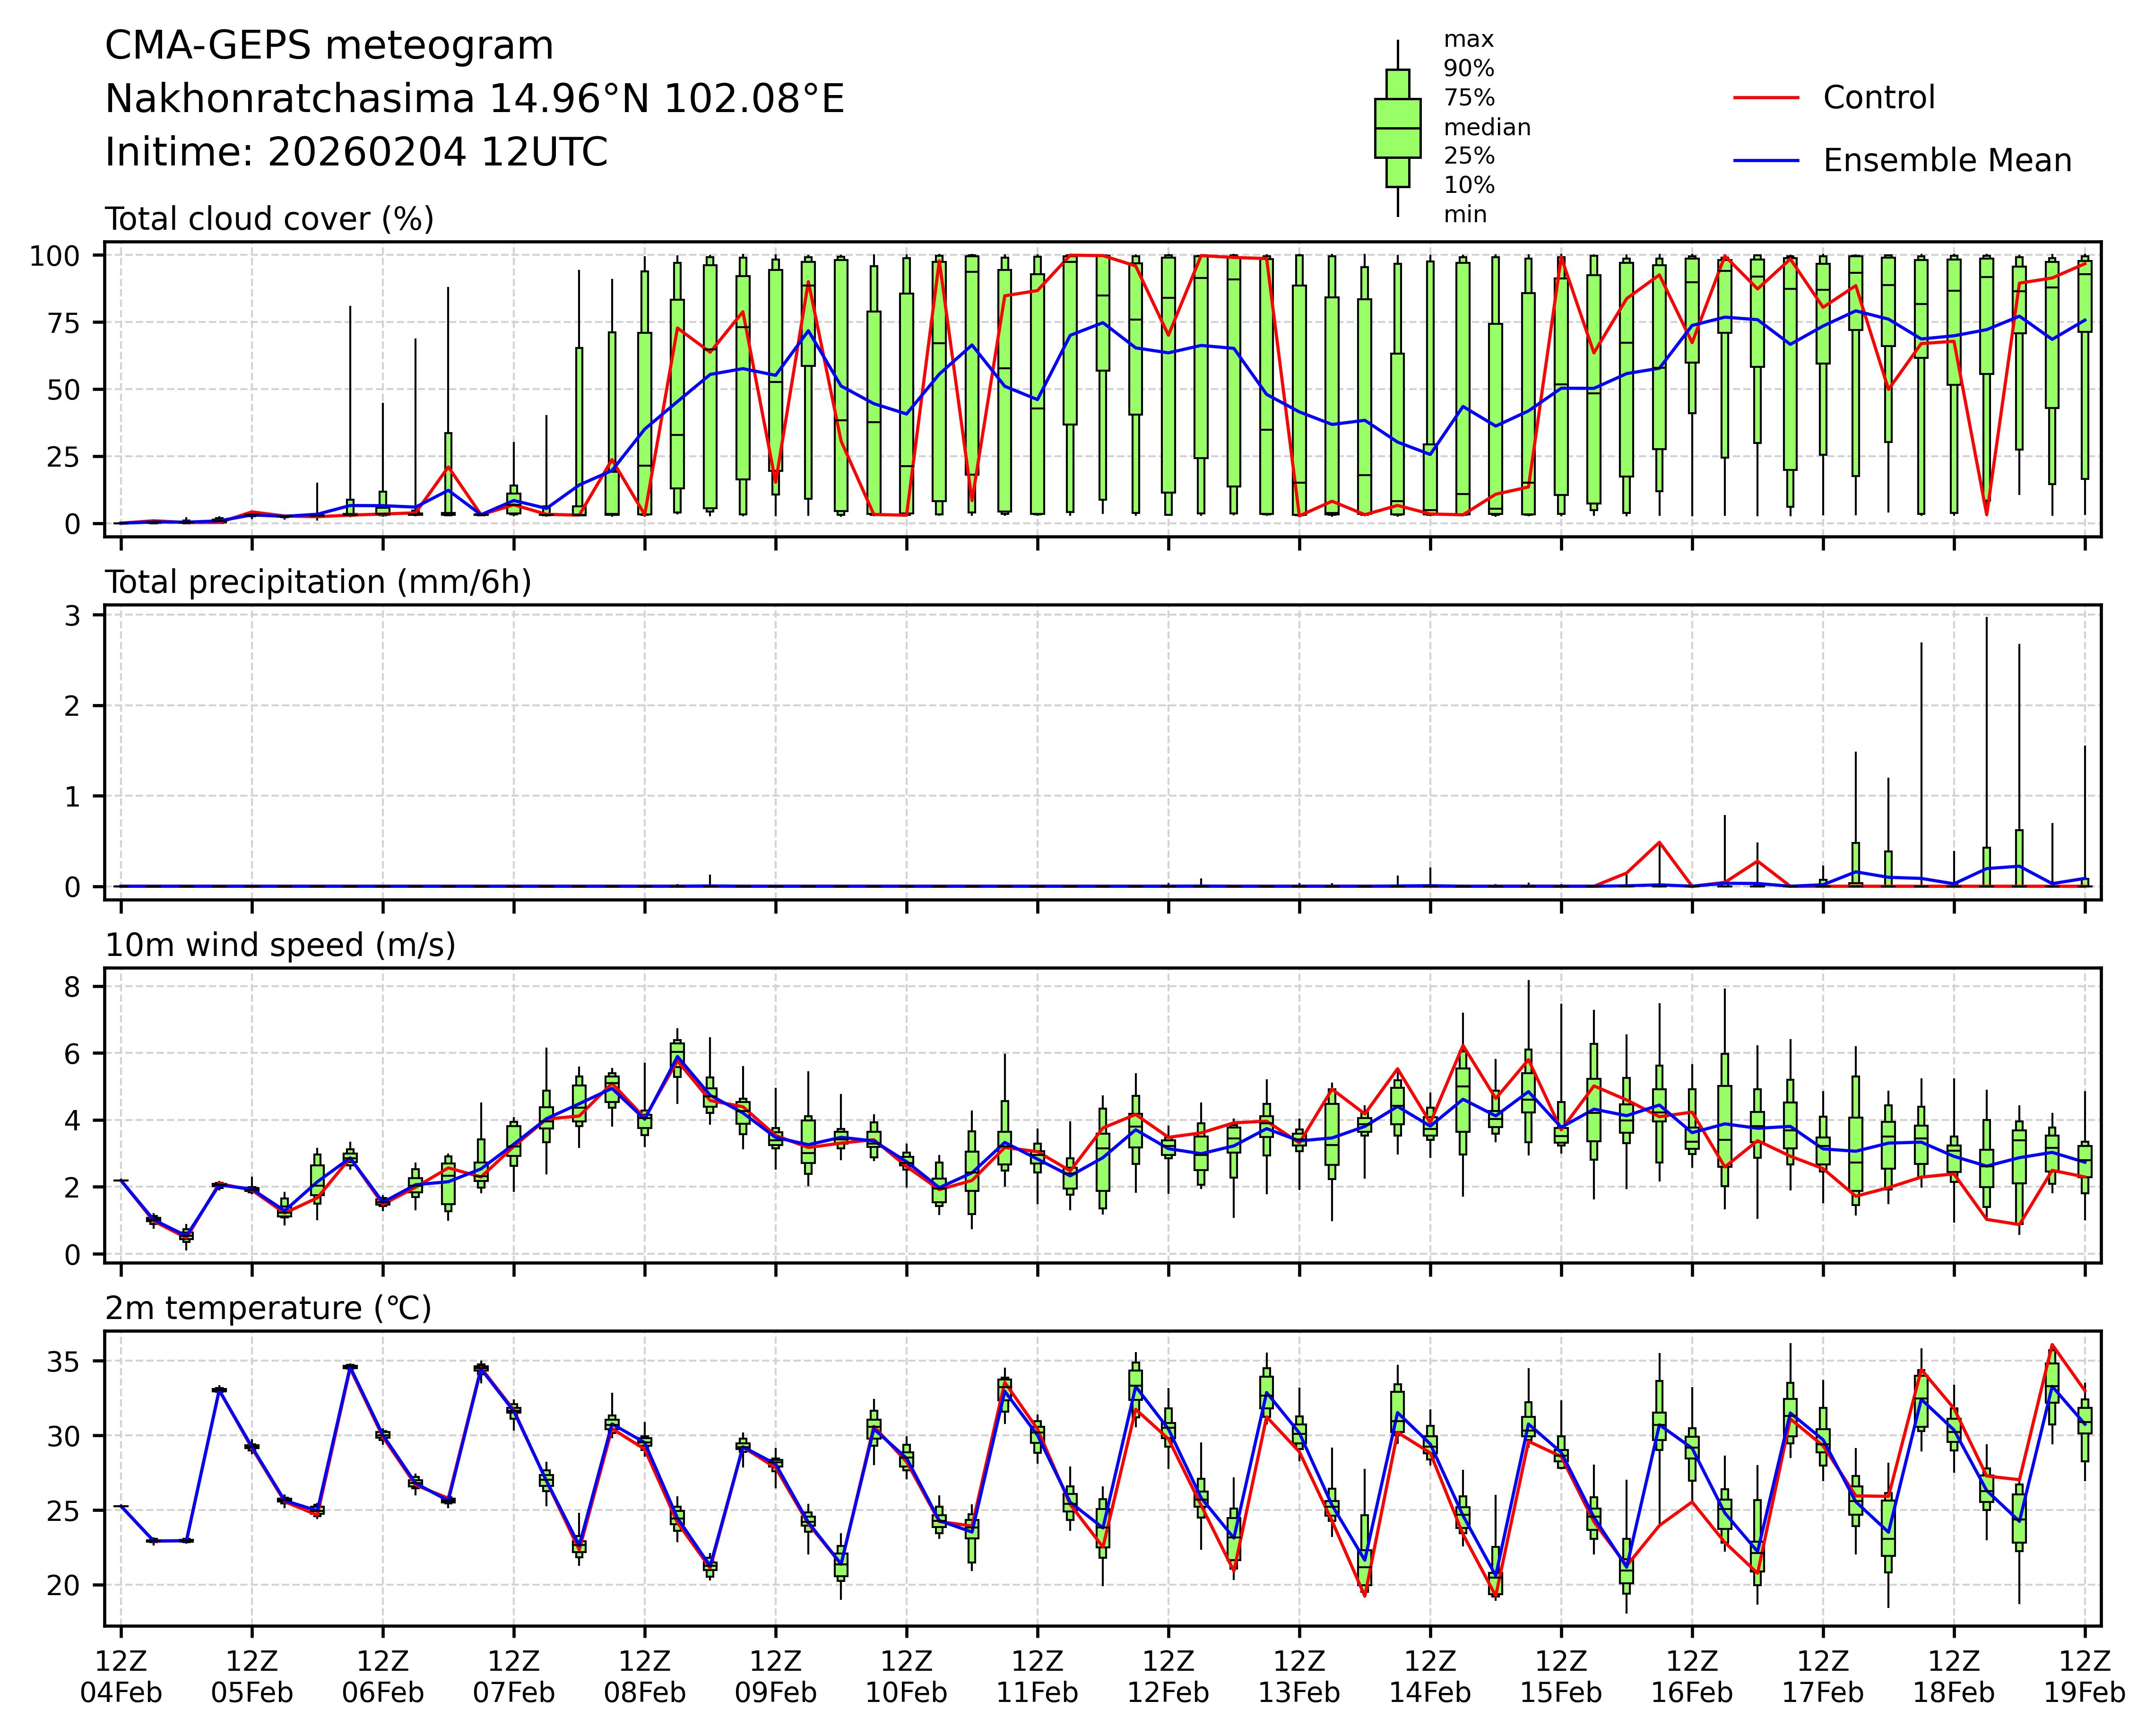Click the 'CMA-GEPS meteogram' title
Image resolution: width=2155 pixels, height=1736 pixels.
[x=329, y=46]
